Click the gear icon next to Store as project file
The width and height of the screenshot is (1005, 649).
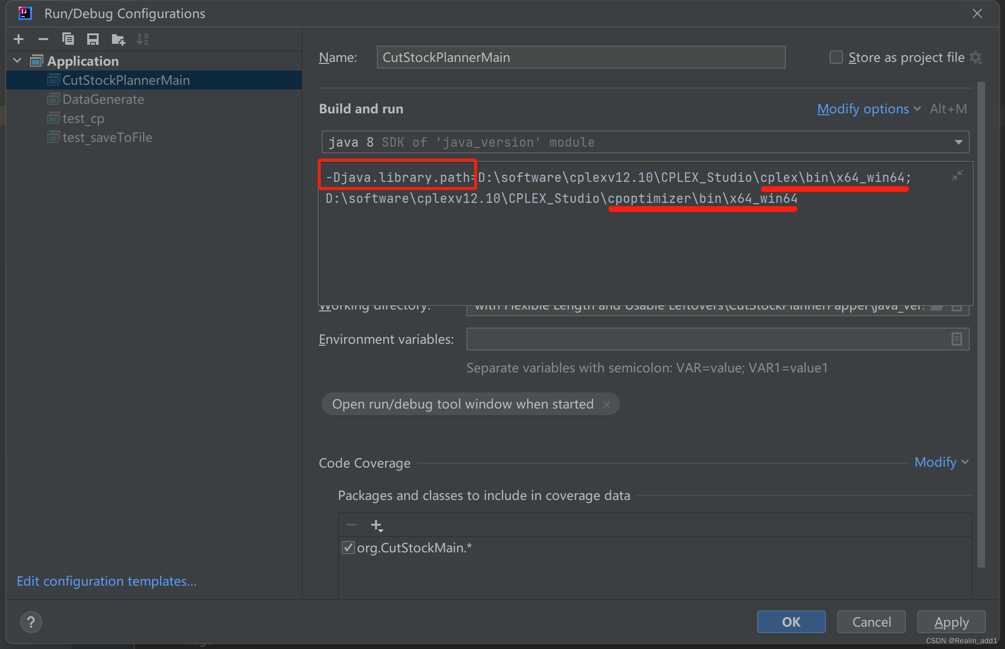coord(976,58)
